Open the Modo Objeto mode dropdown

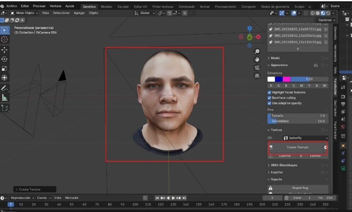click(x=24, y=13)
